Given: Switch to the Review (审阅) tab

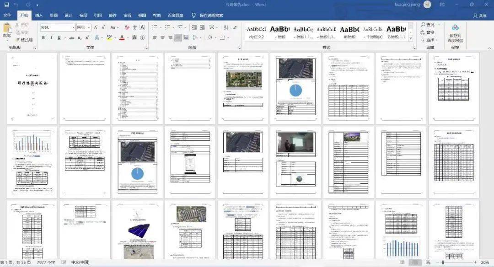Looking at the screenshot, I should (x=127, y=15).
